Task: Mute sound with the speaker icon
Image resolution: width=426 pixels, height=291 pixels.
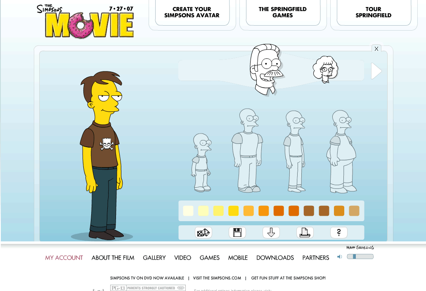Action: click(339, 257)
